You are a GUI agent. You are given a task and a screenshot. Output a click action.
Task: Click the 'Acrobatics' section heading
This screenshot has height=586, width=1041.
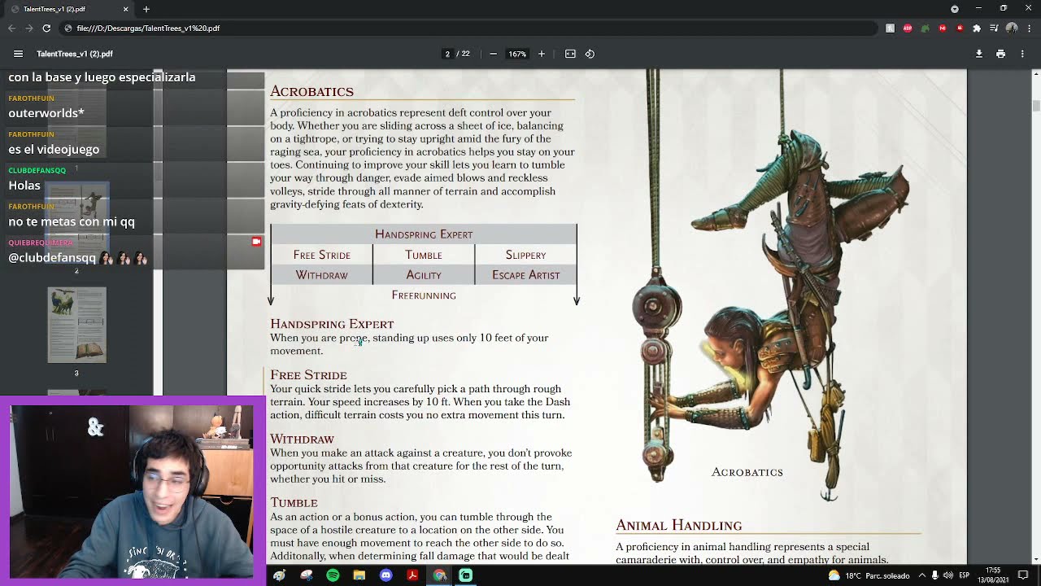pyautogui.click(x=311, y=91)
